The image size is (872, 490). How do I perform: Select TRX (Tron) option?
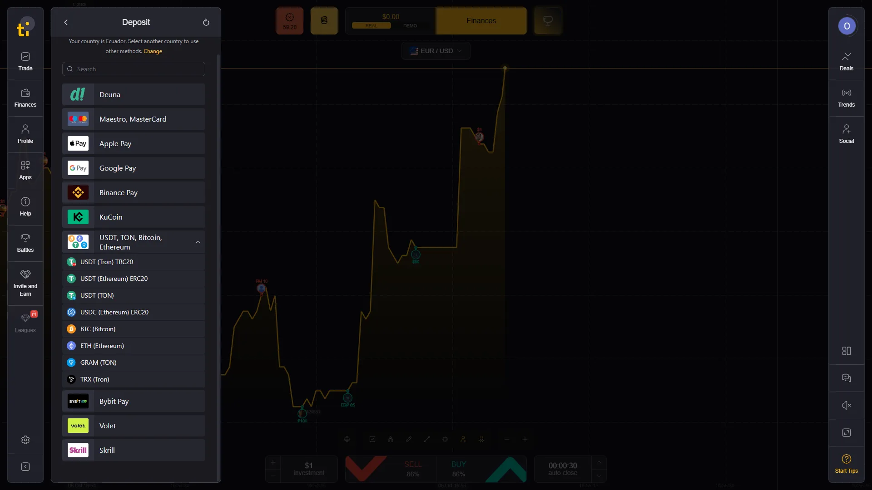pos(134,379)
